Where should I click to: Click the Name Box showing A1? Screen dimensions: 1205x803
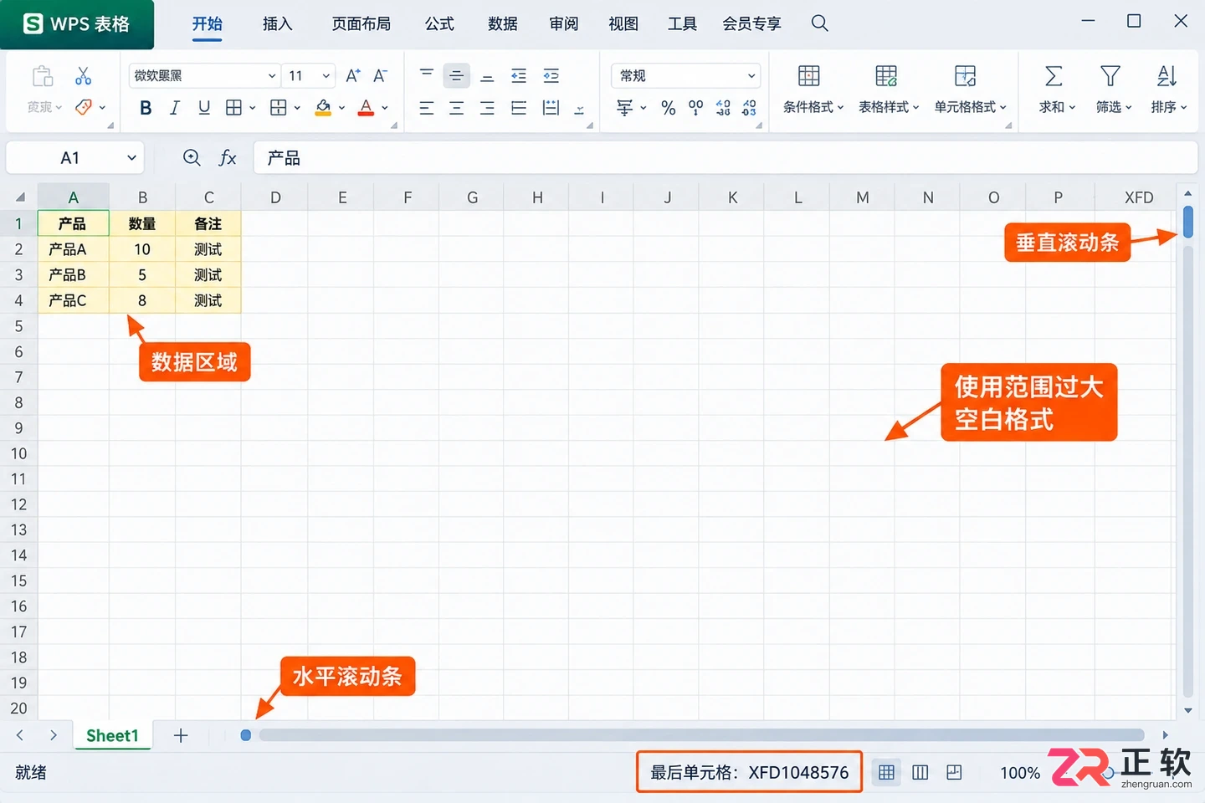tap(75, 157)
